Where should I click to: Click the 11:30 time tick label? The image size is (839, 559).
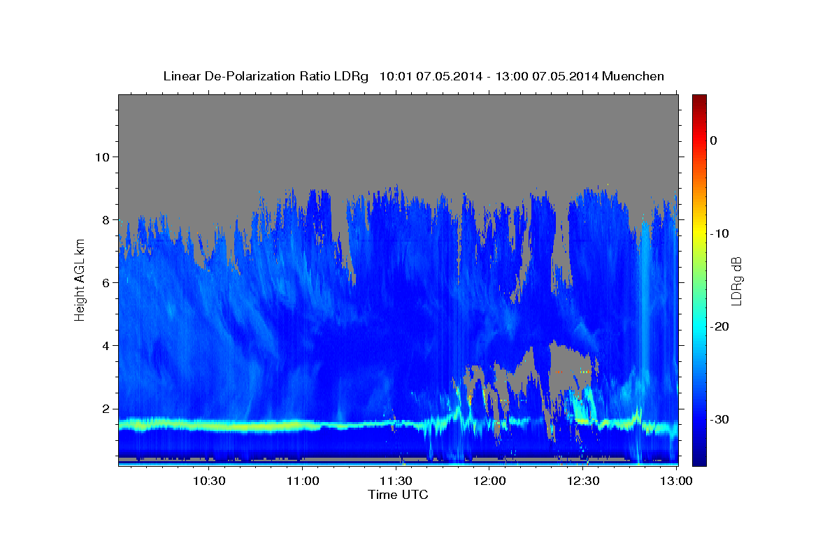[x=396, y=481]
